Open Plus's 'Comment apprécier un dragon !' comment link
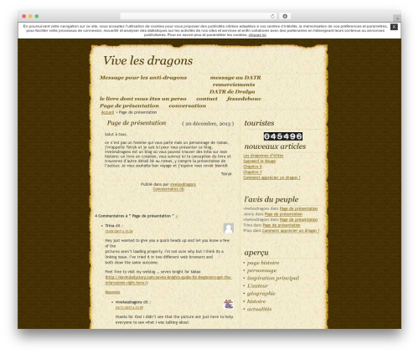 291,231
